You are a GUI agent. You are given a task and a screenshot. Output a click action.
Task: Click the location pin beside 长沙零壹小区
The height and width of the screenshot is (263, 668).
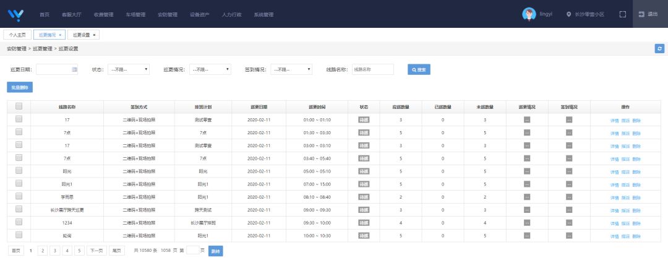coord(568,14)
